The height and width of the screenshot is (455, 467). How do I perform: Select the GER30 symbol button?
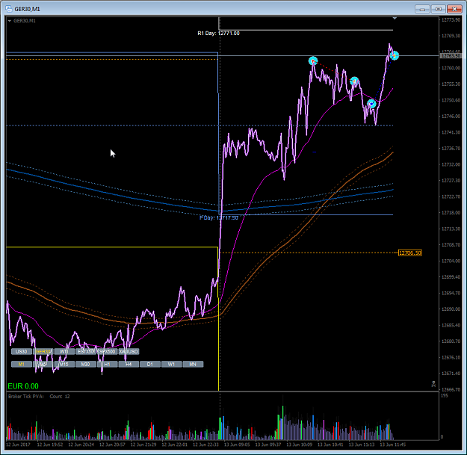coord(43,351)
